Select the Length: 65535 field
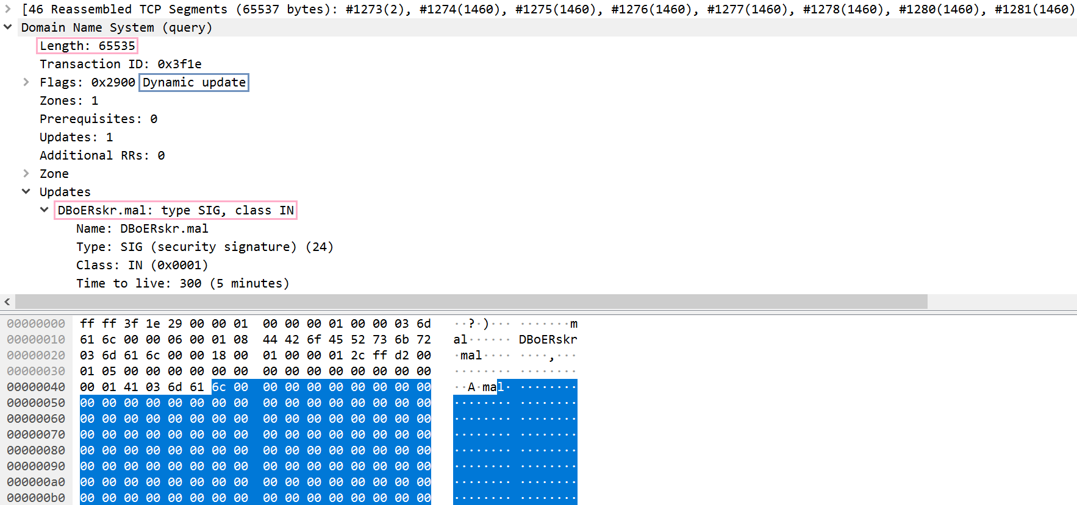 (x=87, y=46)
